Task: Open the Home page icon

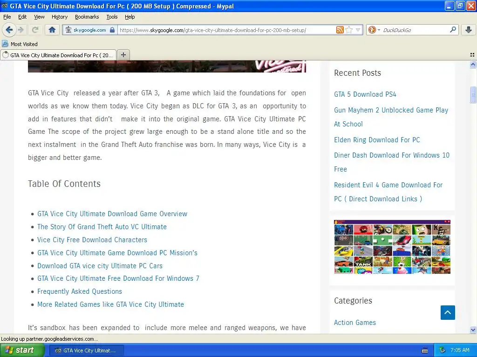Action: (52, 30)
